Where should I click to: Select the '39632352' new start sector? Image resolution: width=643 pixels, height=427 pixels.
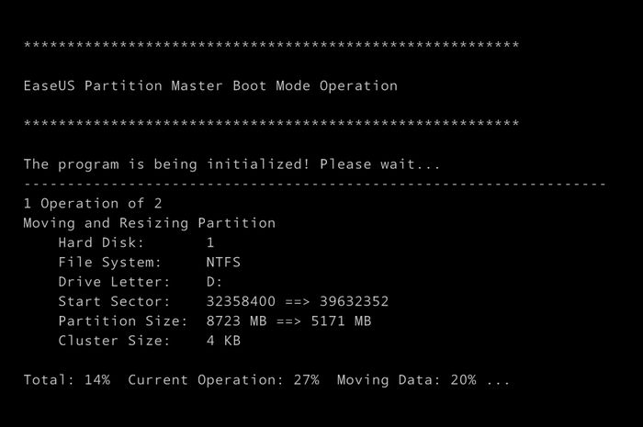tap(354, 301)
